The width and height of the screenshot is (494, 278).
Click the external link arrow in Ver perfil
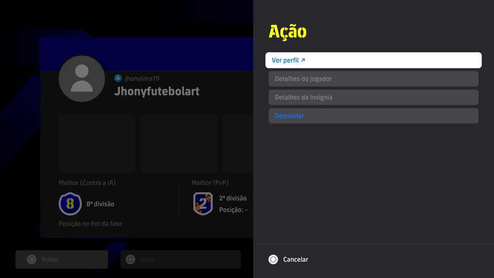point(303,60)
